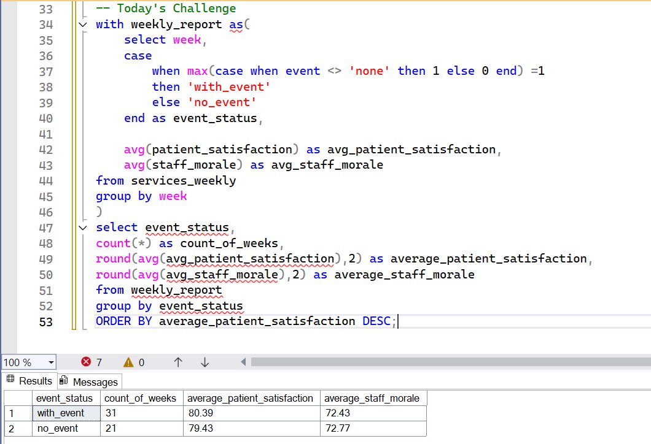Screen dimensions: 651x444
Task: Click the 80.39 satisfaction cell
Action: click(x=252, y=413)
